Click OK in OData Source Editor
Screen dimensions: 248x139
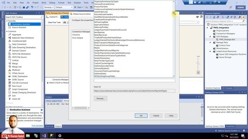point(141,116)
